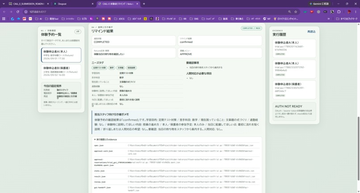
Task: Open a new browser tab
Action: [x=144, y=4]
